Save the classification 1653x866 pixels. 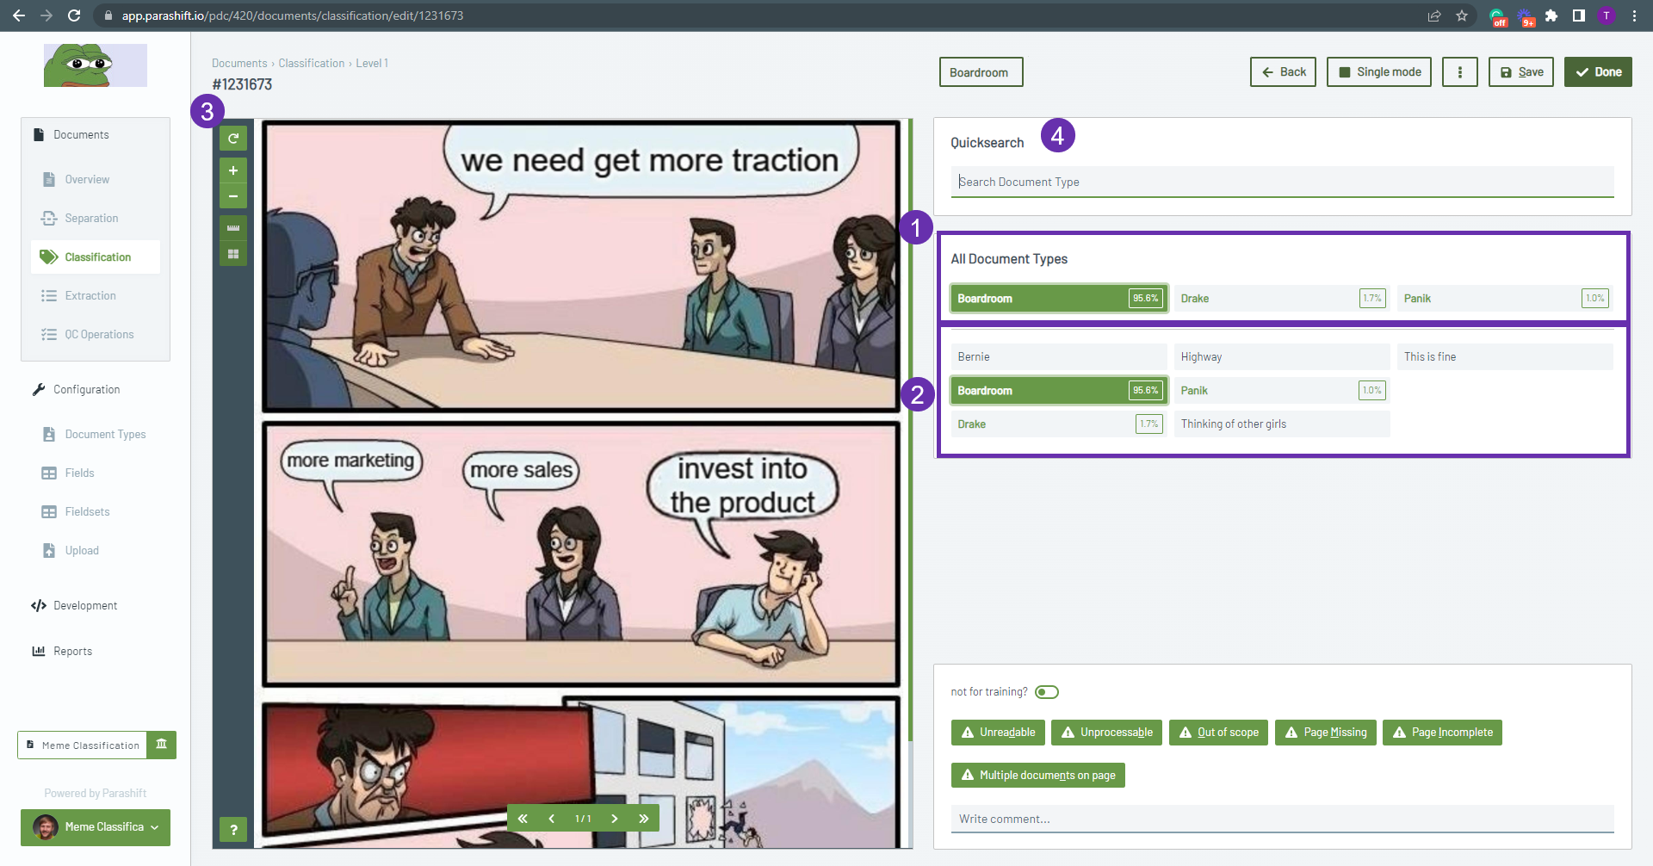pos(1521,72)
